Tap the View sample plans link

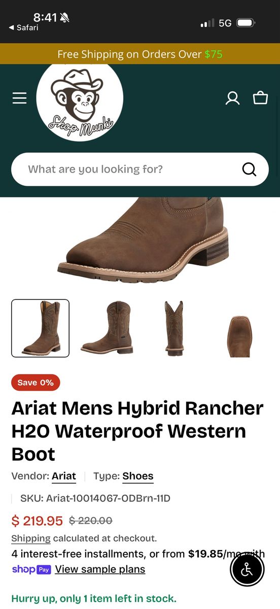click(100, 569)
